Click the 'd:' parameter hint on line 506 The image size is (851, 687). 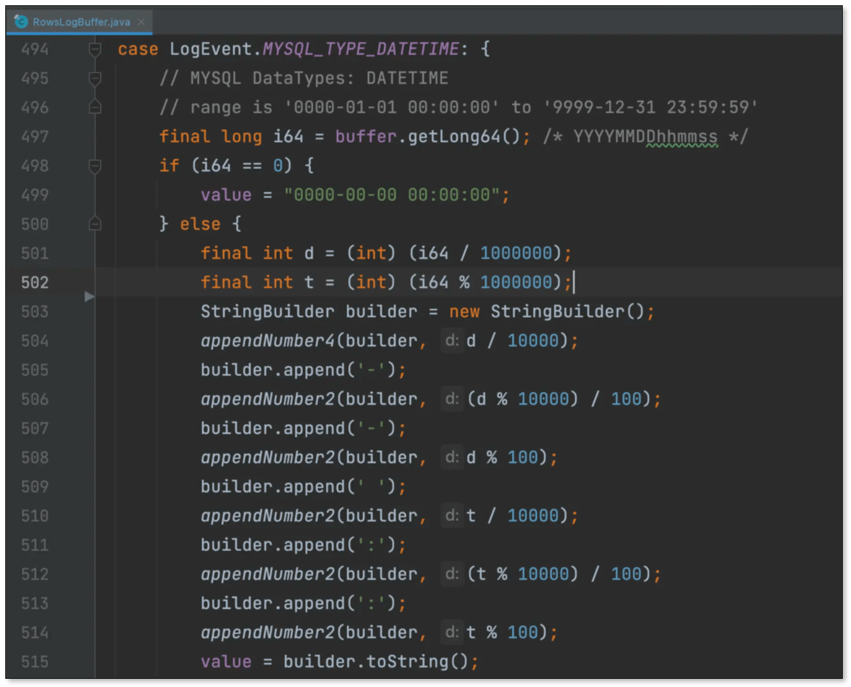[x=451, y=399]
